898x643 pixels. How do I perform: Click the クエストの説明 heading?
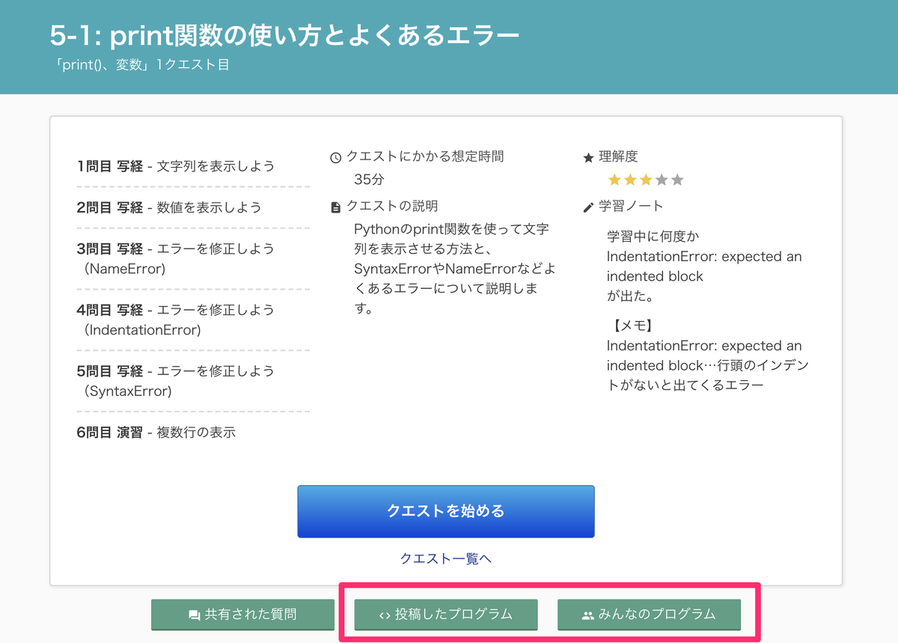(x=392, y=206)
